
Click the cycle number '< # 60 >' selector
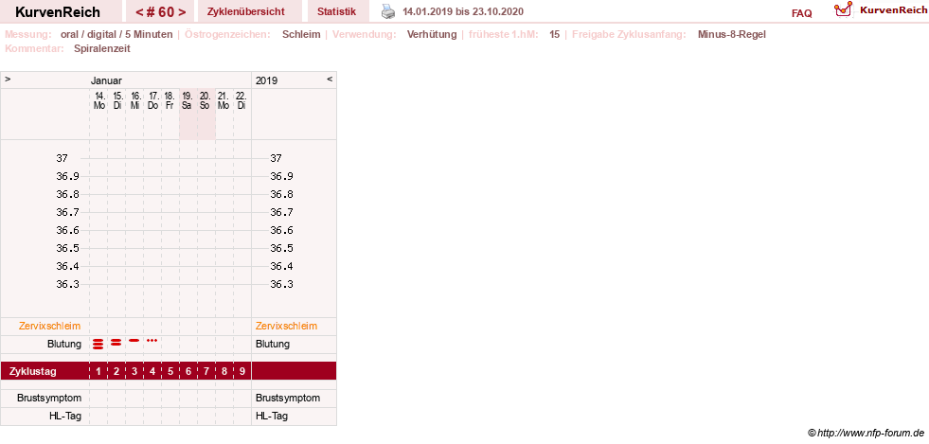coord(160,12)
